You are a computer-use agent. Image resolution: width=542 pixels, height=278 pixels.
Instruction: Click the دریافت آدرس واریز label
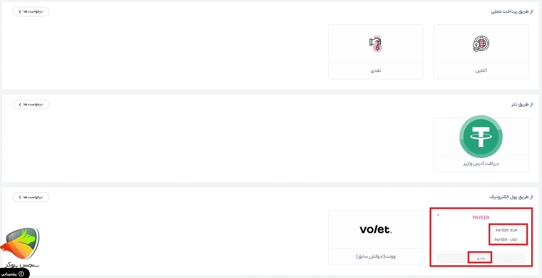(481, 164)
